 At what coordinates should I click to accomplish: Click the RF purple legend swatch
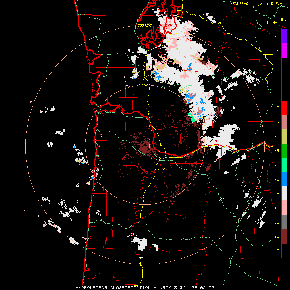click(x=285, y=36)
